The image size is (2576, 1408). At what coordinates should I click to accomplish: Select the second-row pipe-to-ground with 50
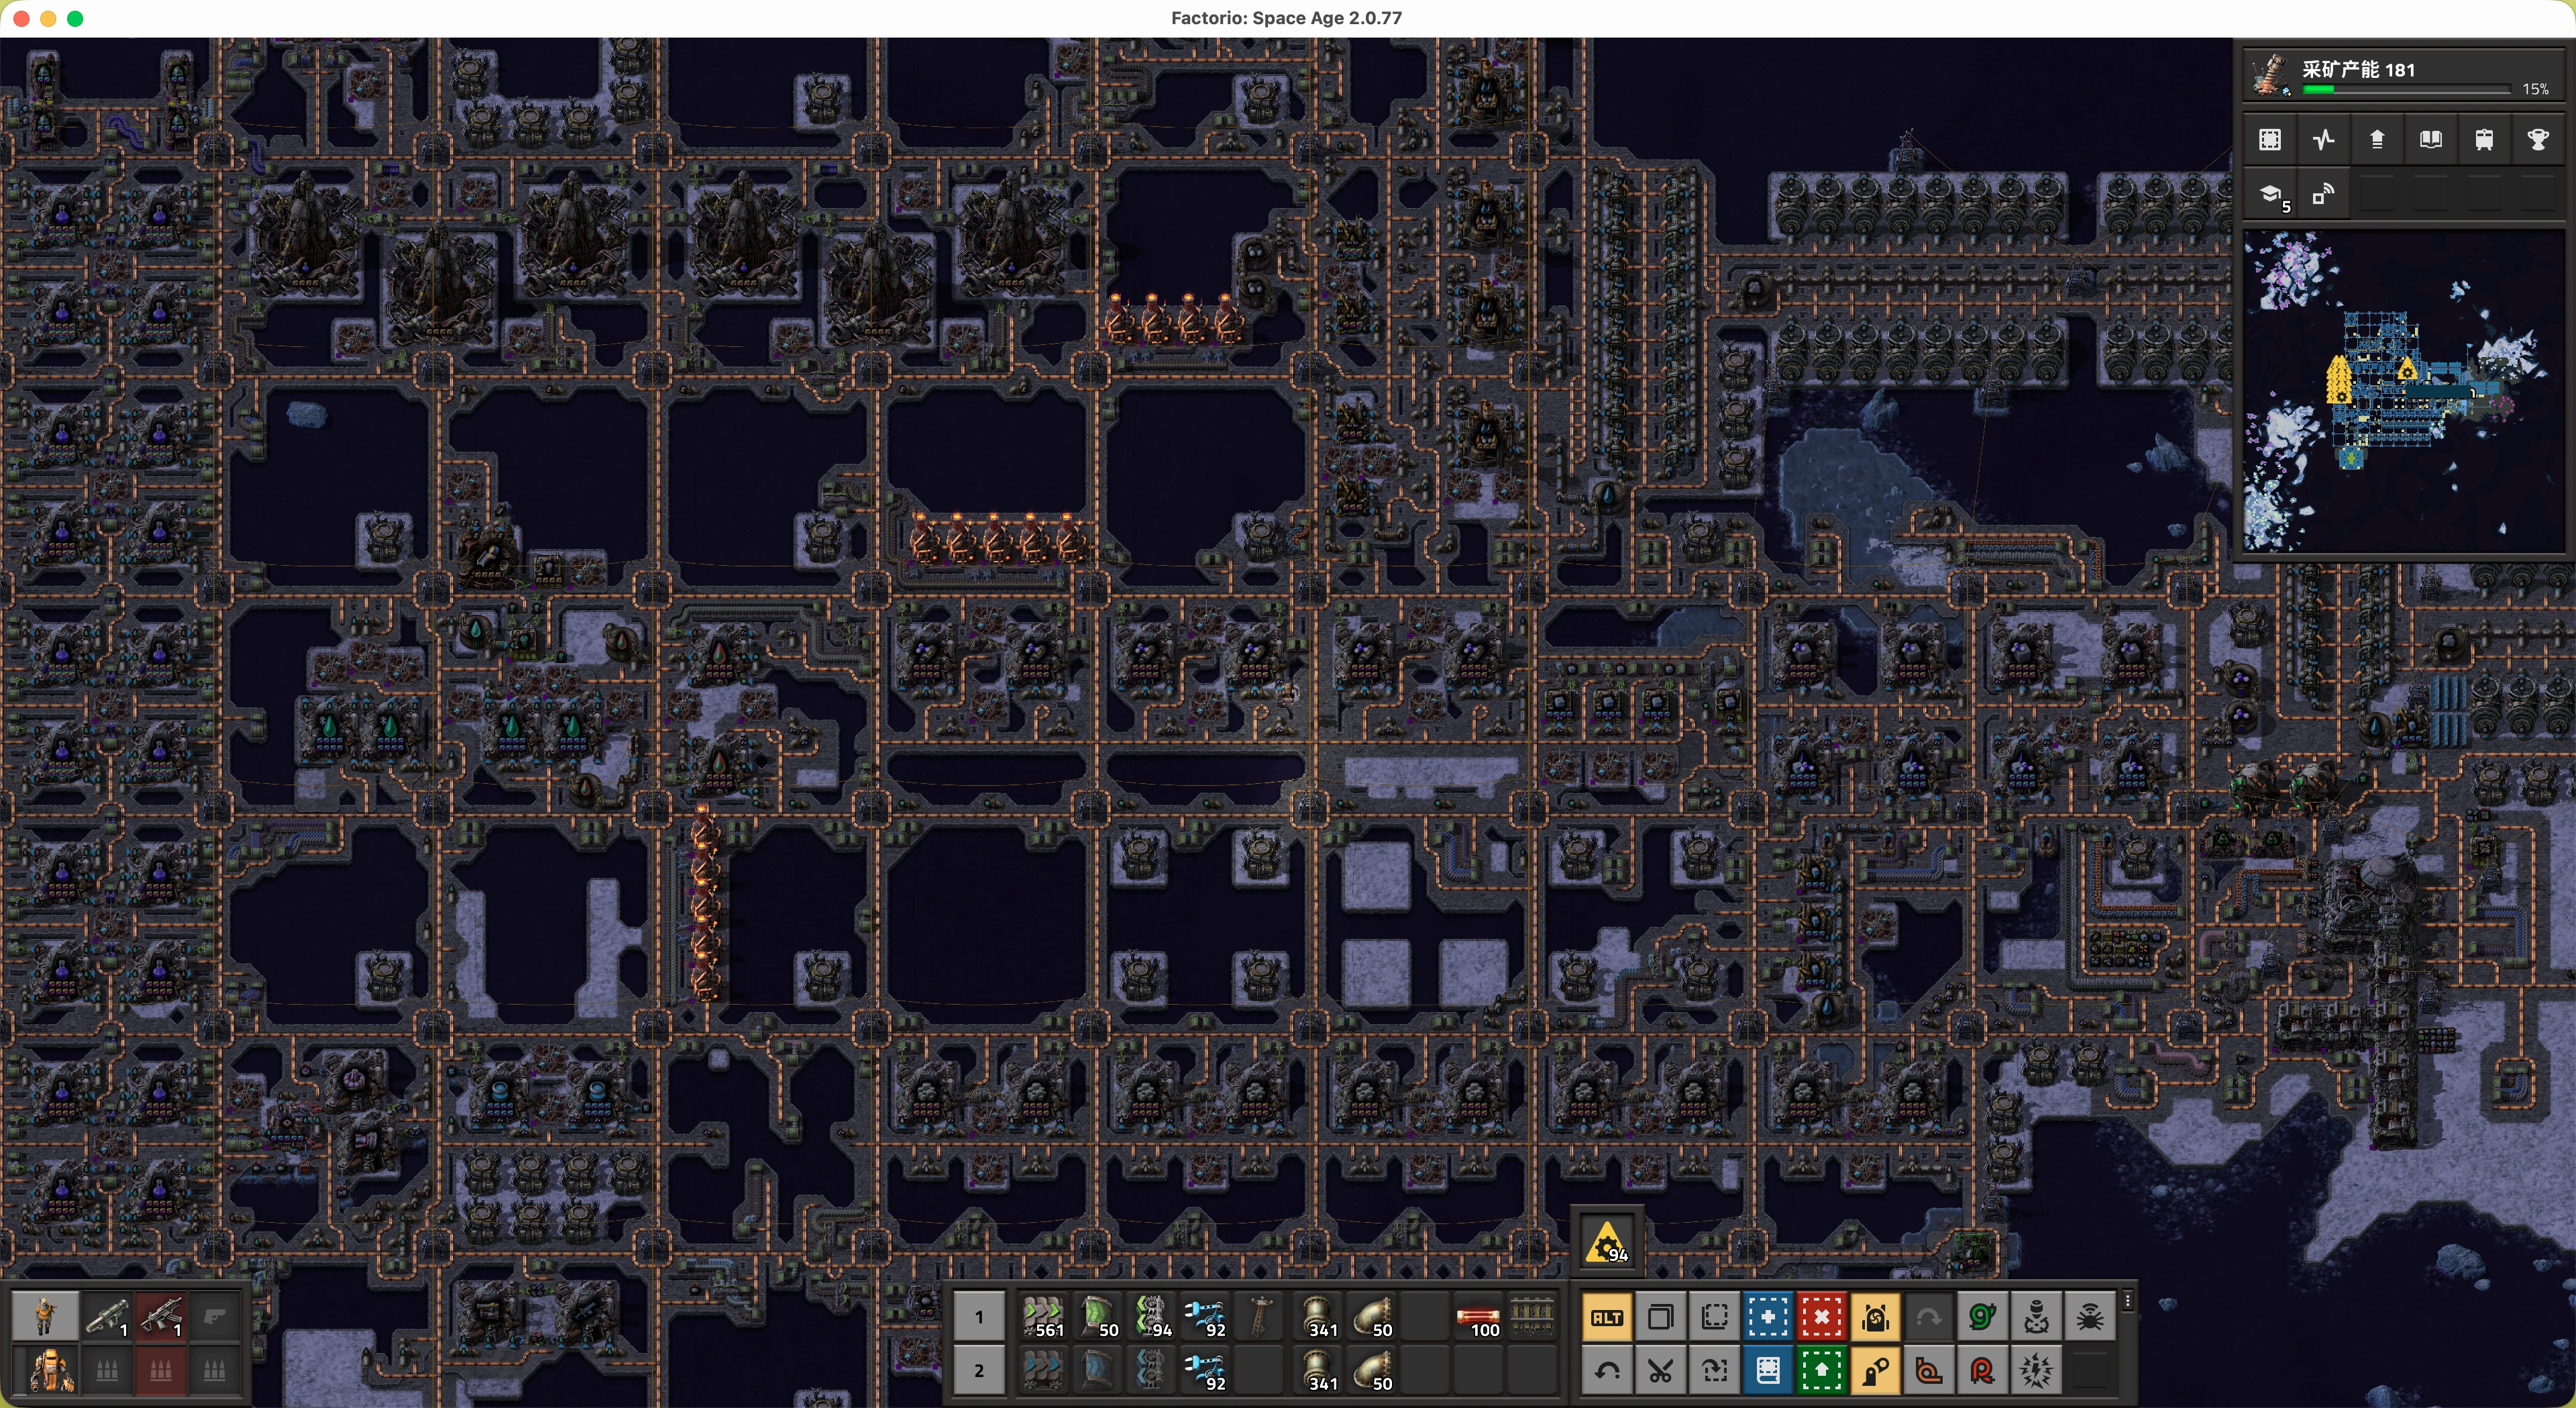pyautogui.click(x=1372, y=1371)
